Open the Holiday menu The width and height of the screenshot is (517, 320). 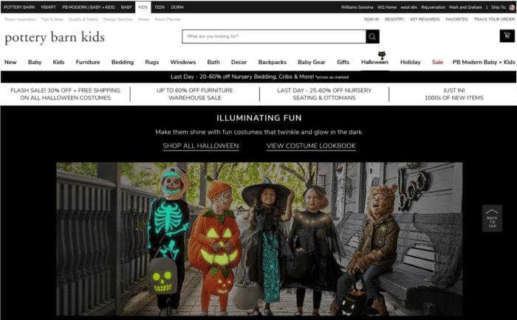click(x=411, y=62)
